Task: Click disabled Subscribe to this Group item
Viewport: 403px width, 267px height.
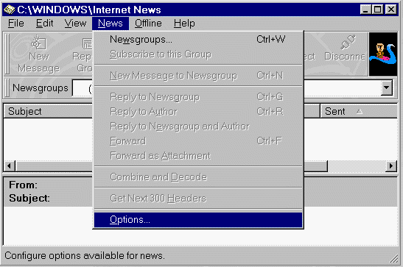Action: pyautogui.click(x=198, y=54)
